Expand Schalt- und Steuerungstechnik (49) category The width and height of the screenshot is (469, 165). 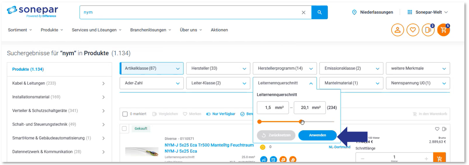tap(60, 124)
